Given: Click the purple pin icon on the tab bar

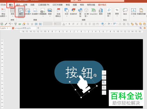Looking at the screenshot, I should click(x=141, y=28).
